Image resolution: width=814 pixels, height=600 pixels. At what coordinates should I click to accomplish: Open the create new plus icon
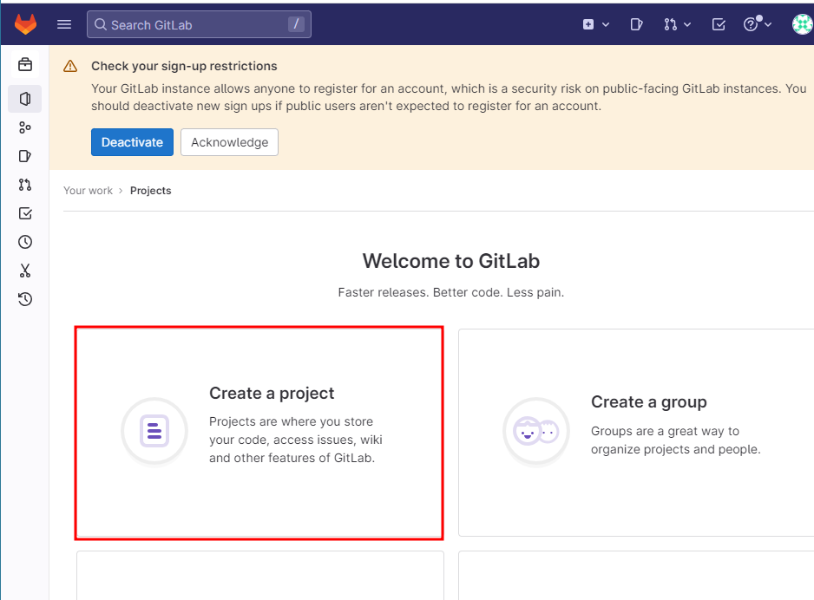(588, 24)
